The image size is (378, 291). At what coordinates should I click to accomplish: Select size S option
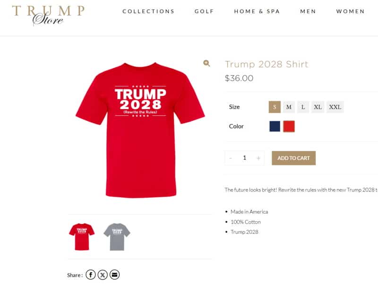275,107
